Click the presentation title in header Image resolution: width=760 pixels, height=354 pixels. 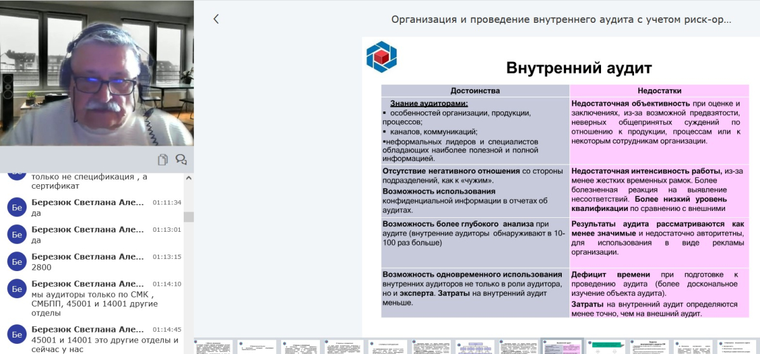tap(561, 19)
